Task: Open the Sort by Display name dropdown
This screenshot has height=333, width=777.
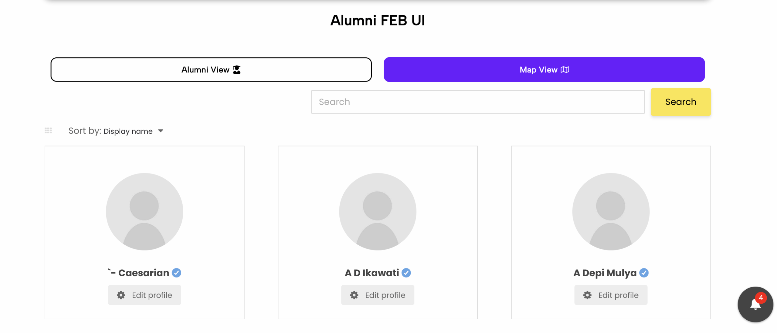Action: [x=128, y=131]
